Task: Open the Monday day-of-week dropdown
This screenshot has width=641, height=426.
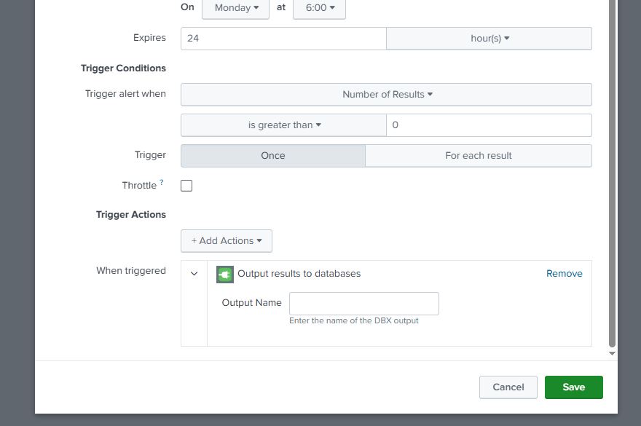Action: click(x=235, y=7)
